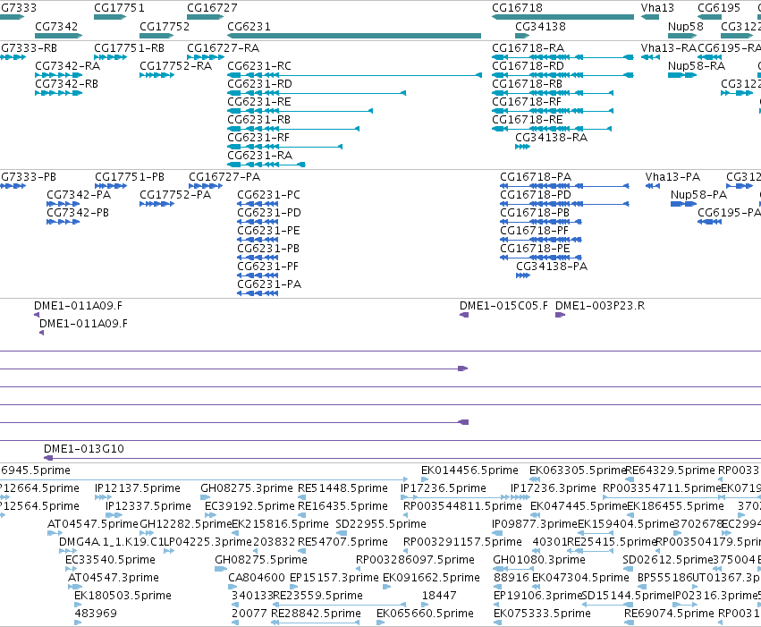Select EST EK014456.5prime

469,470
